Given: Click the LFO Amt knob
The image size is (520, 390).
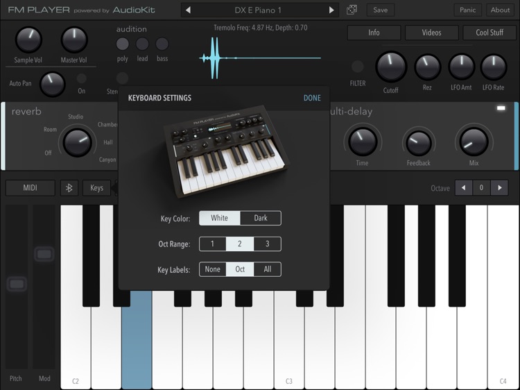Looking at the screenshot, I should tap(461, 67).
